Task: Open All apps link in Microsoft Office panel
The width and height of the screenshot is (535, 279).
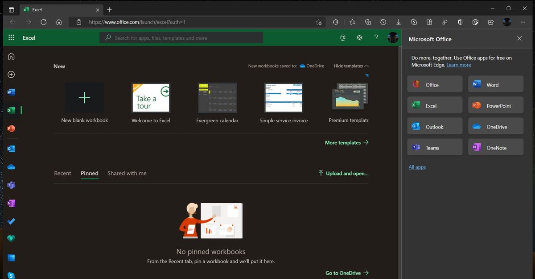Action: [417, 167]
